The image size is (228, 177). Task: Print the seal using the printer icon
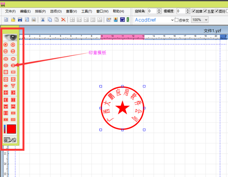(34, 20)
